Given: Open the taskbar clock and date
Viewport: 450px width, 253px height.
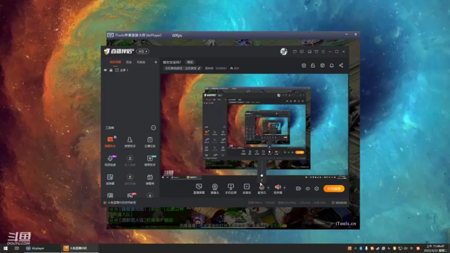Looking at the screenshot, I should (x=435, y=248).
